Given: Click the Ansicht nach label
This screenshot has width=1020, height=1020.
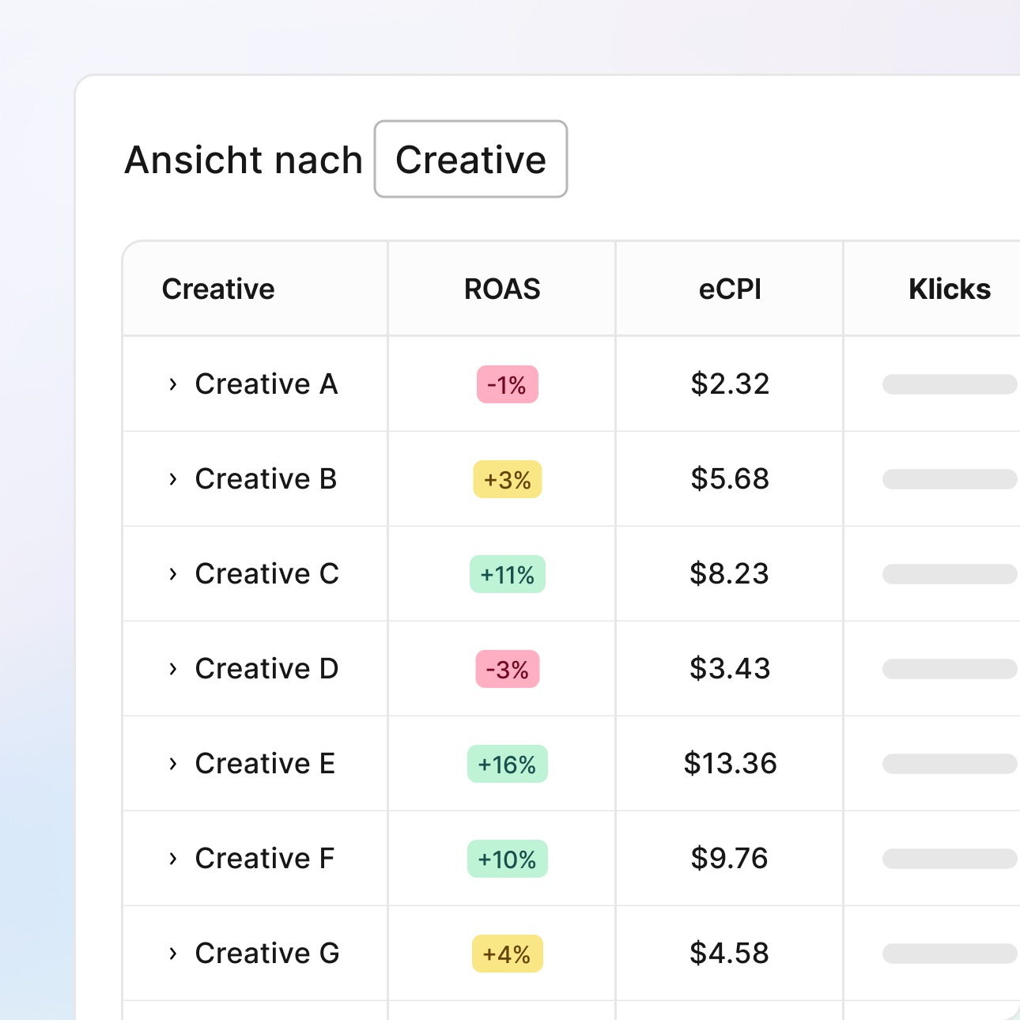Looking at the screenshot, I should 243,159.
